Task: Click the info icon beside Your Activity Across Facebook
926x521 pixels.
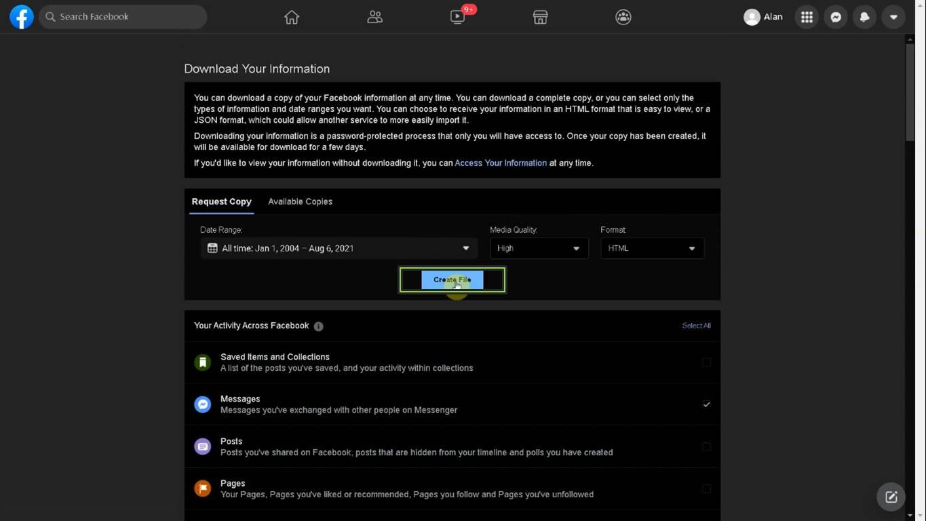Action: pyautogui.click(x=318, y=326)
